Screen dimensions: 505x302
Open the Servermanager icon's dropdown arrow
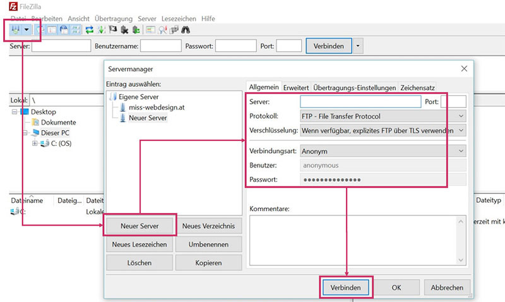click(27, 30)
